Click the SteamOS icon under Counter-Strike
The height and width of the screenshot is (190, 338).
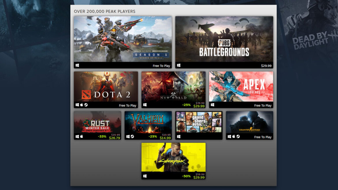coord(238,137)
